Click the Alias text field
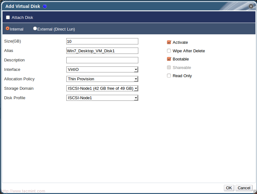The image size is (257, 194). click(x=102, y=51)
